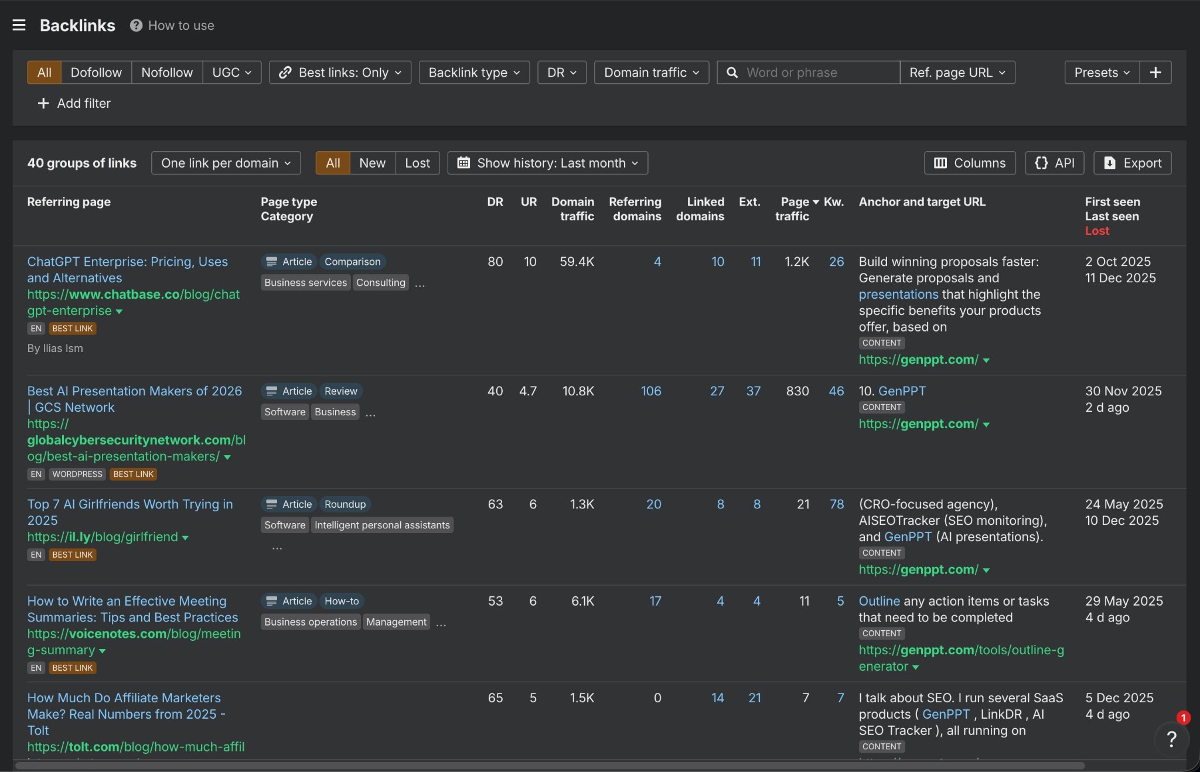Select the Dofollow filter option
This screenshot has width=1200, height=772.
coord(96,72)
